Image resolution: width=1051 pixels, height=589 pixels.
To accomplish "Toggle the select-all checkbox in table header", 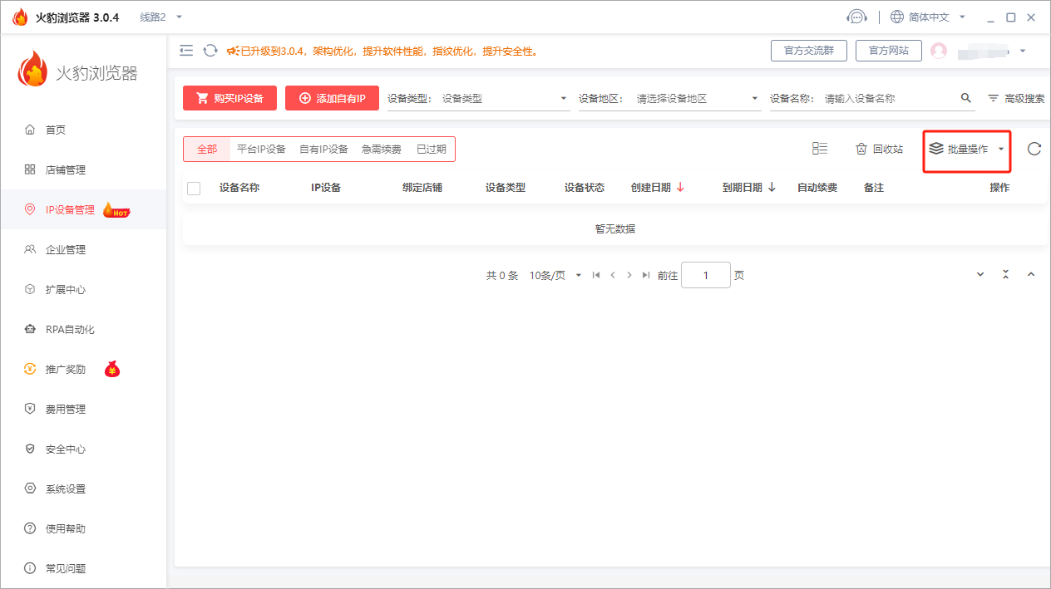I will point(194,188).
